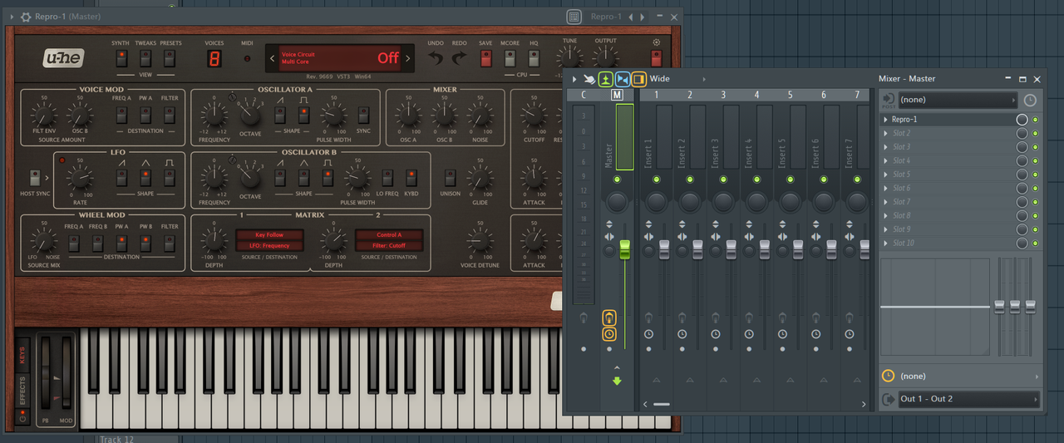This screenshot has width=1064, height=443.
Task: Expand the Slot 5 arrow in mixer
Action: (x=885, y=175)
